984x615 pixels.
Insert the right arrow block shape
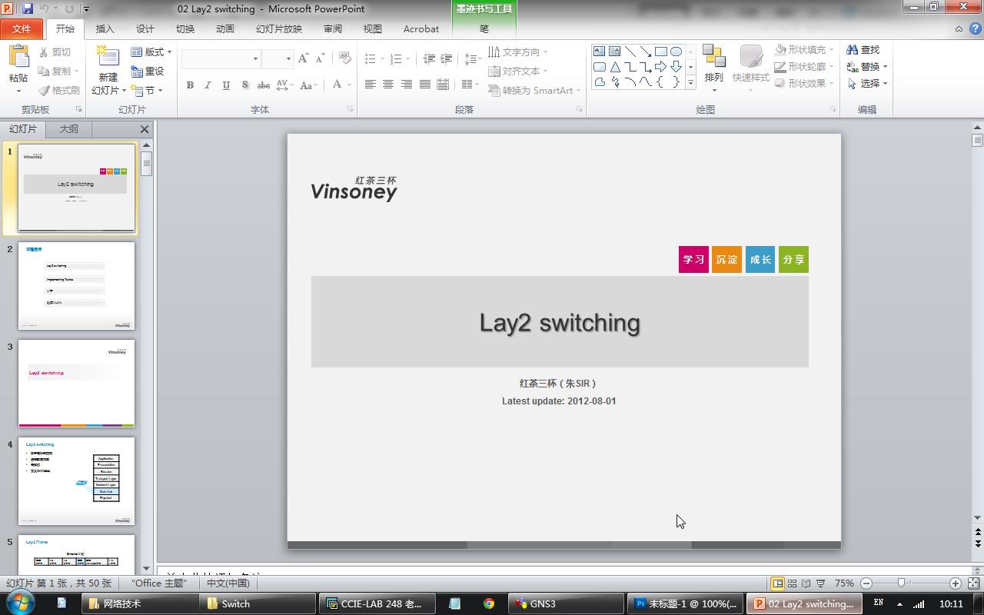pos(660,67)
